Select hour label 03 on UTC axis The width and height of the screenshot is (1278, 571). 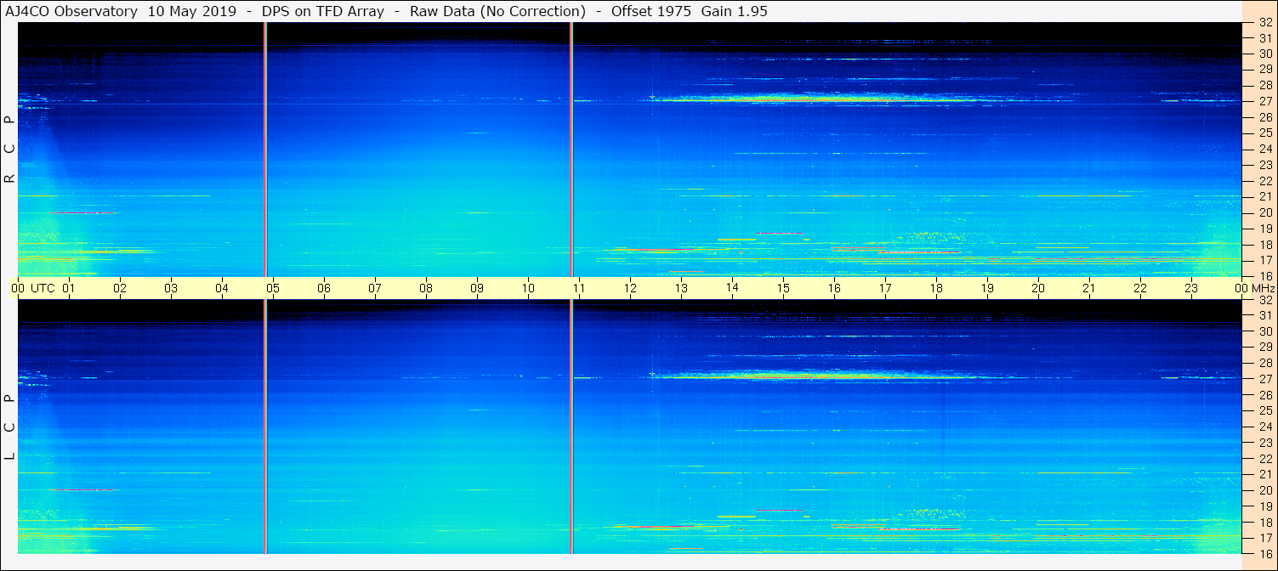coord(171,288)
